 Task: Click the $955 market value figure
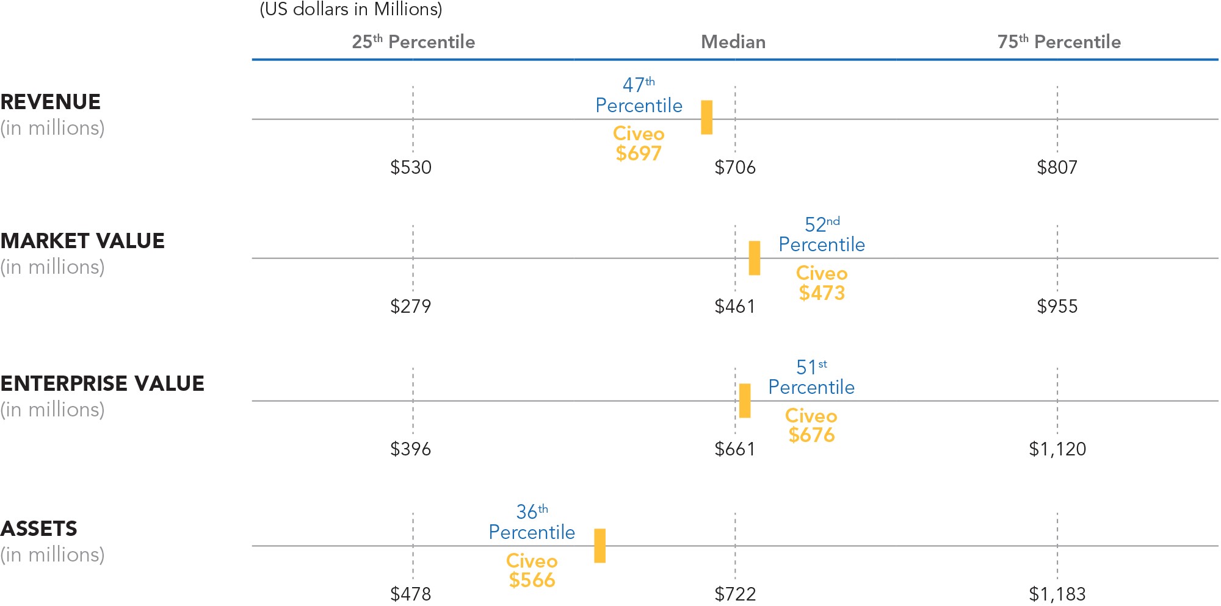pyautogui.click(x=1057, y=306)
